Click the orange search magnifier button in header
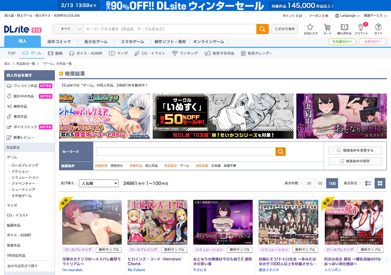 (x=262, y=29)
